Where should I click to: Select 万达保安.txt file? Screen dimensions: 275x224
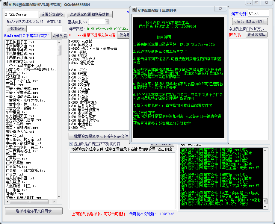click(x=16, y=73)
